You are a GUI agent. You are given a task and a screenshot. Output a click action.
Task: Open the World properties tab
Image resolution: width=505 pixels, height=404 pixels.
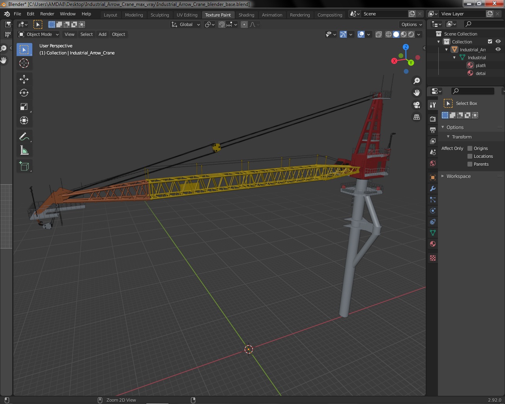coord(433,163)
